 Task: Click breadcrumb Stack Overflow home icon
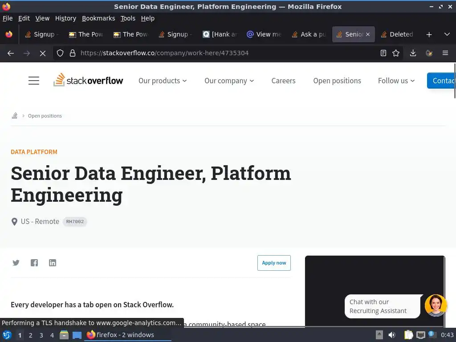[15, 116]
